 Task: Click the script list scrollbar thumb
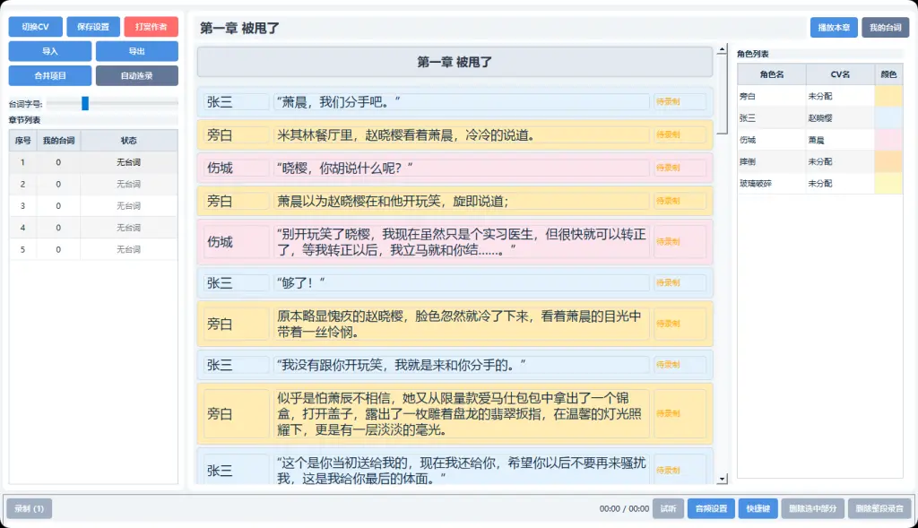(x=722, y=95)
